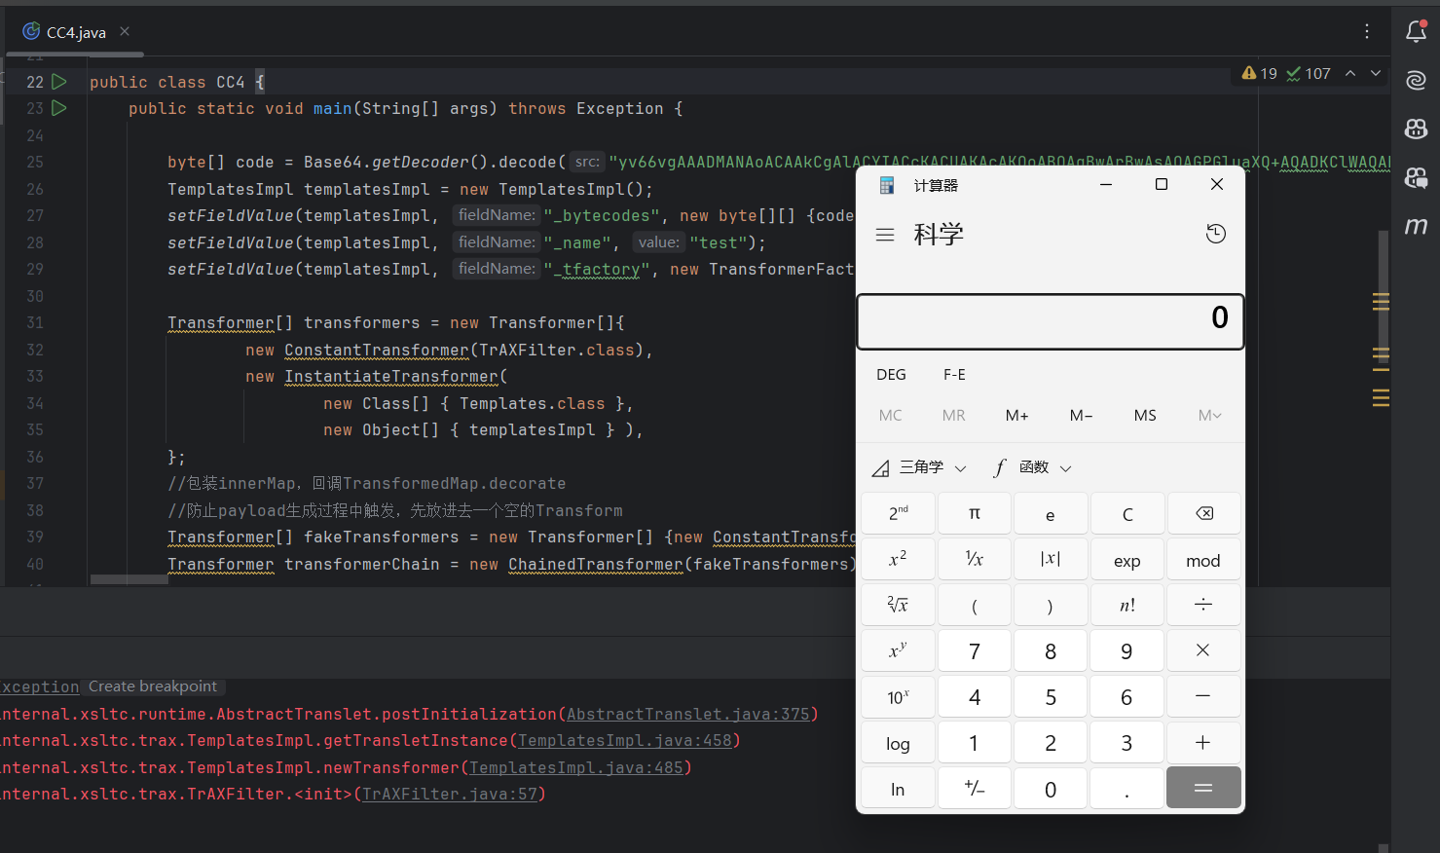Open Copilot icon in right sidebar
Screen dimensions: 1440x853
point(1417,128)
